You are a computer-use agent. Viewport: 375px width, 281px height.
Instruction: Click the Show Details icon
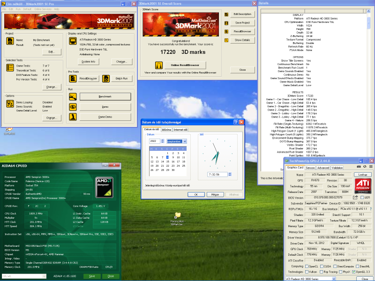tap(226, 40)
